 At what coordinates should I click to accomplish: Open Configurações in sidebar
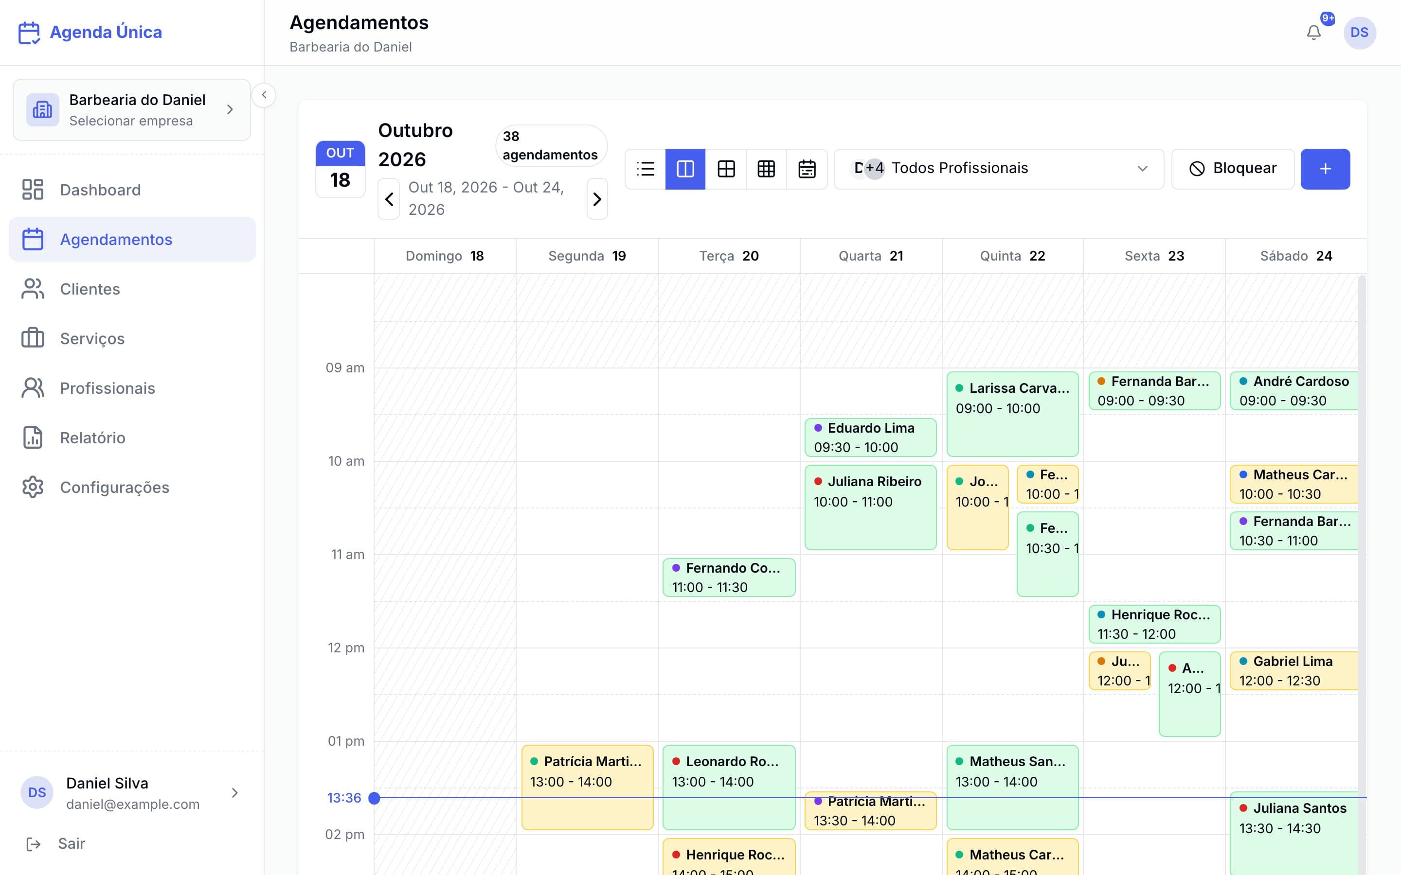coord(132,487)
